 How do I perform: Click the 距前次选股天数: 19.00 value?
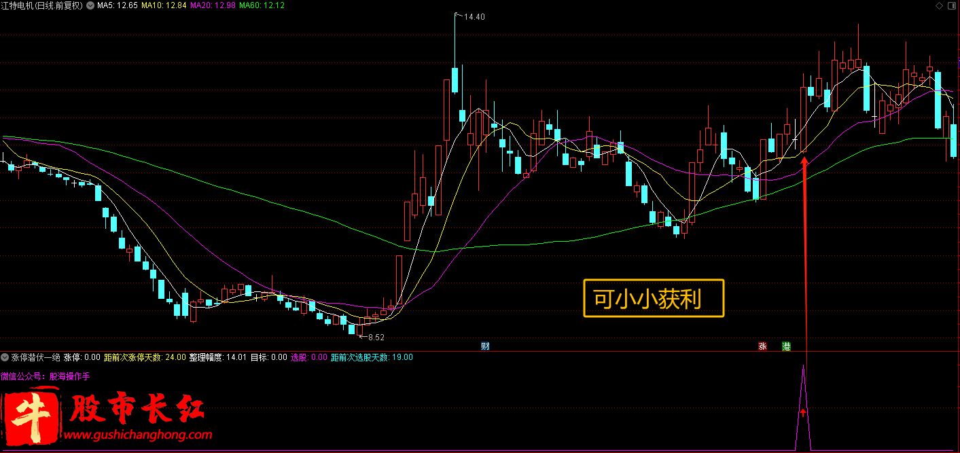[x=372, y=357]
